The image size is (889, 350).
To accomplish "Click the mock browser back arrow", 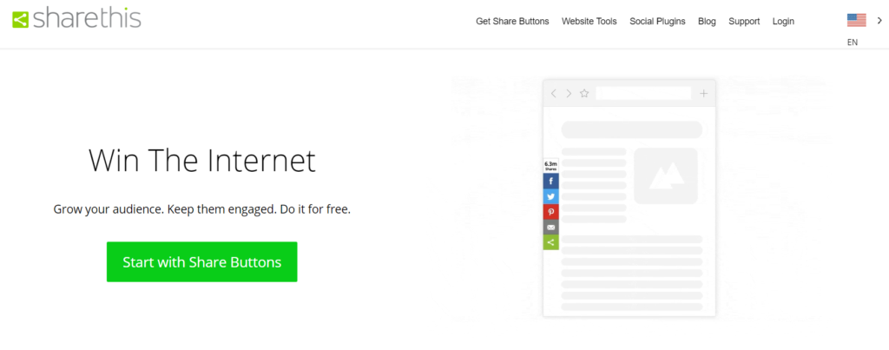I will click(554, 94).
